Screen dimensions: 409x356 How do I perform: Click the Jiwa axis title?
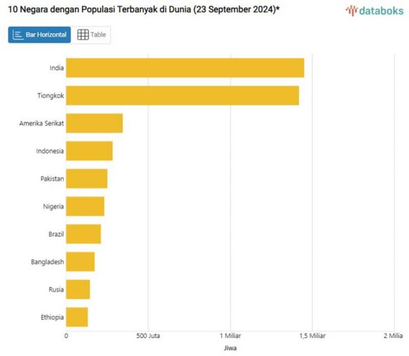click(x=230, y=348)
